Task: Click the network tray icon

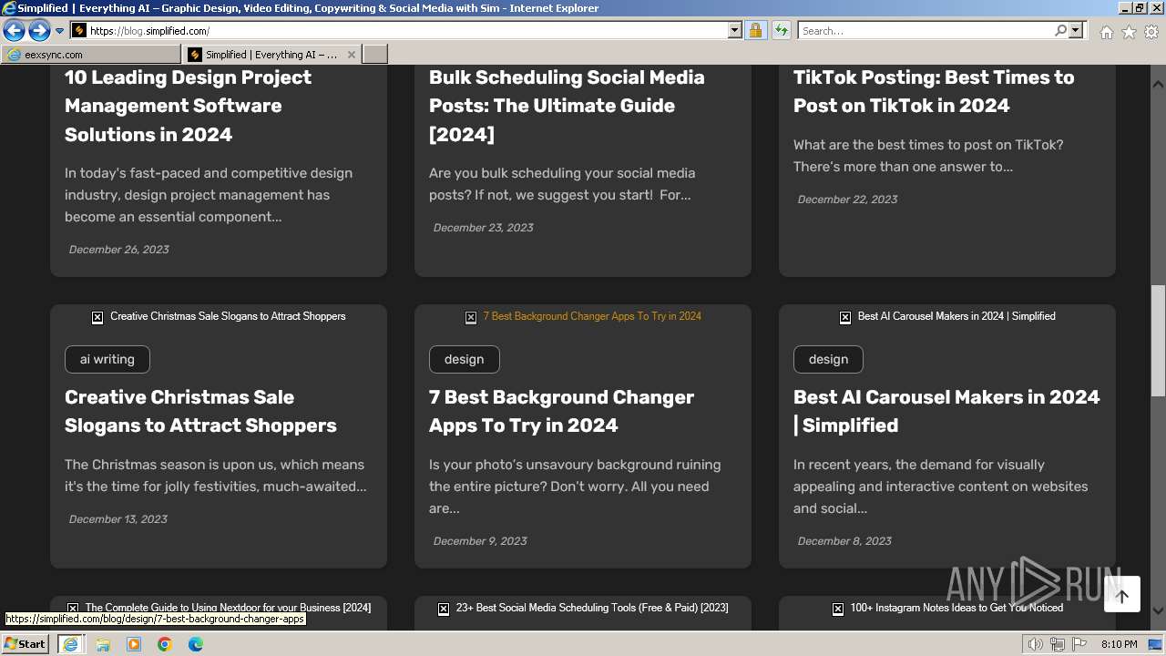Action: (1057, 644)
